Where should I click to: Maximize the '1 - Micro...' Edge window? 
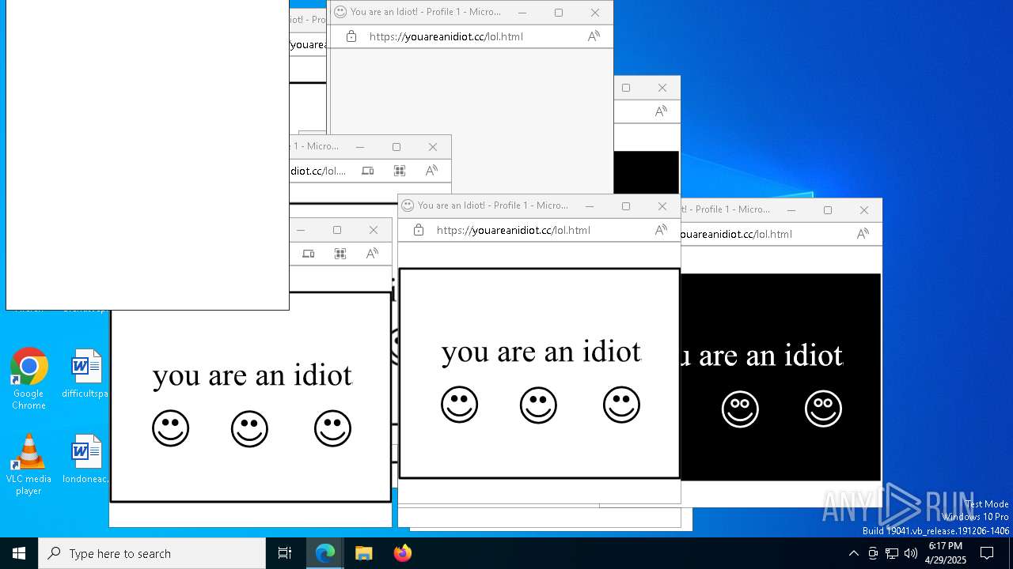pyautogui.click(x=396, y=147)
